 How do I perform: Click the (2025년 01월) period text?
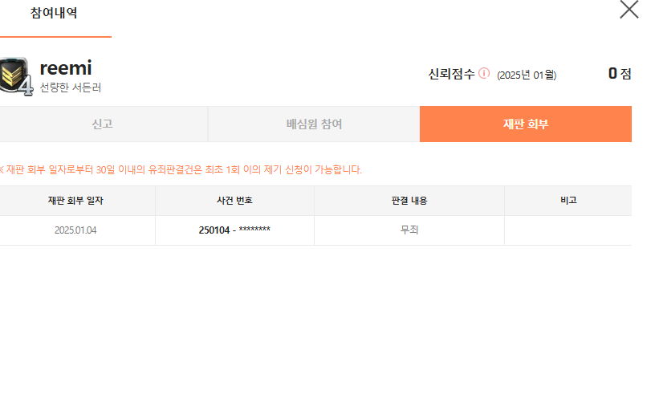tap(527, 75)
